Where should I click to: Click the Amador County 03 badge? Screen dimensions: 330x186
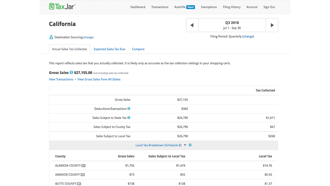pyautogui.click(x=82, y=175)
